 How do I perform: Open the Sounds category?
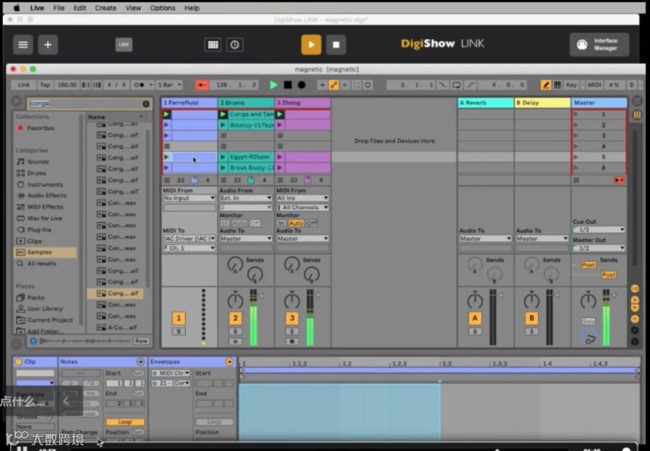(x=38, y=162)
